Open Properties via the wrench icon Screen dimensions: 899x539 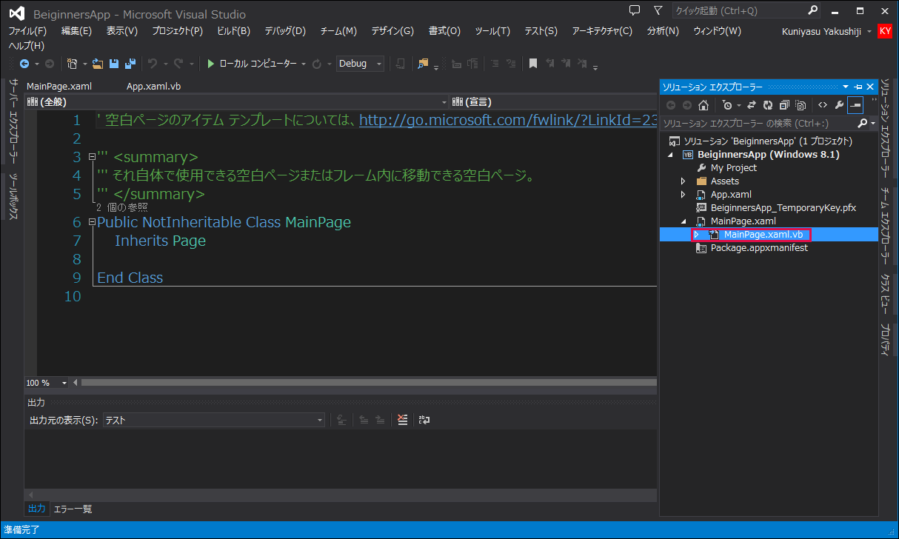[839, 105]
